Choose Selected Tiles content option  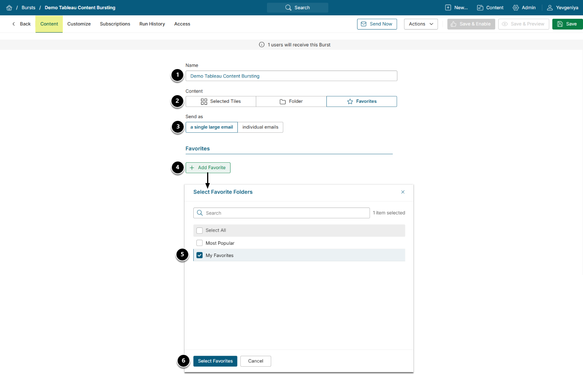pyautogui.click(x=221, y=101)
